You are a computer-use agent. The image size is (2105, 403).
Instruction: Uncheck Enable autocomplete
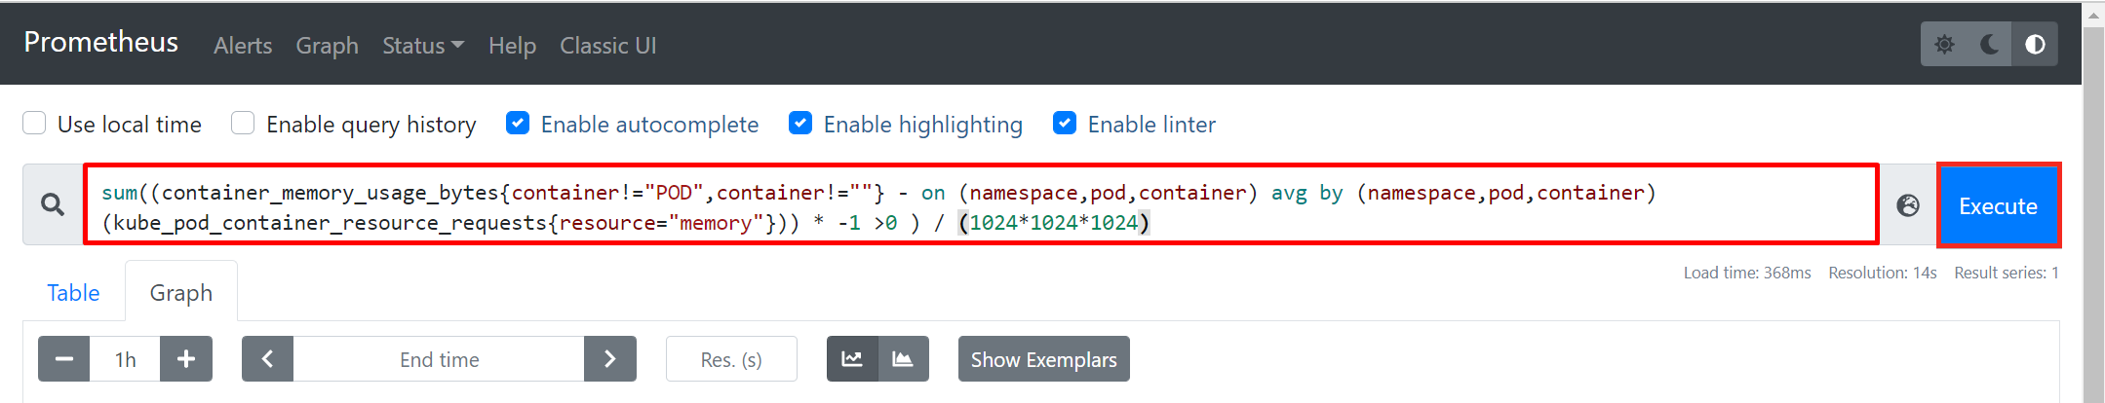click(518, 123)
